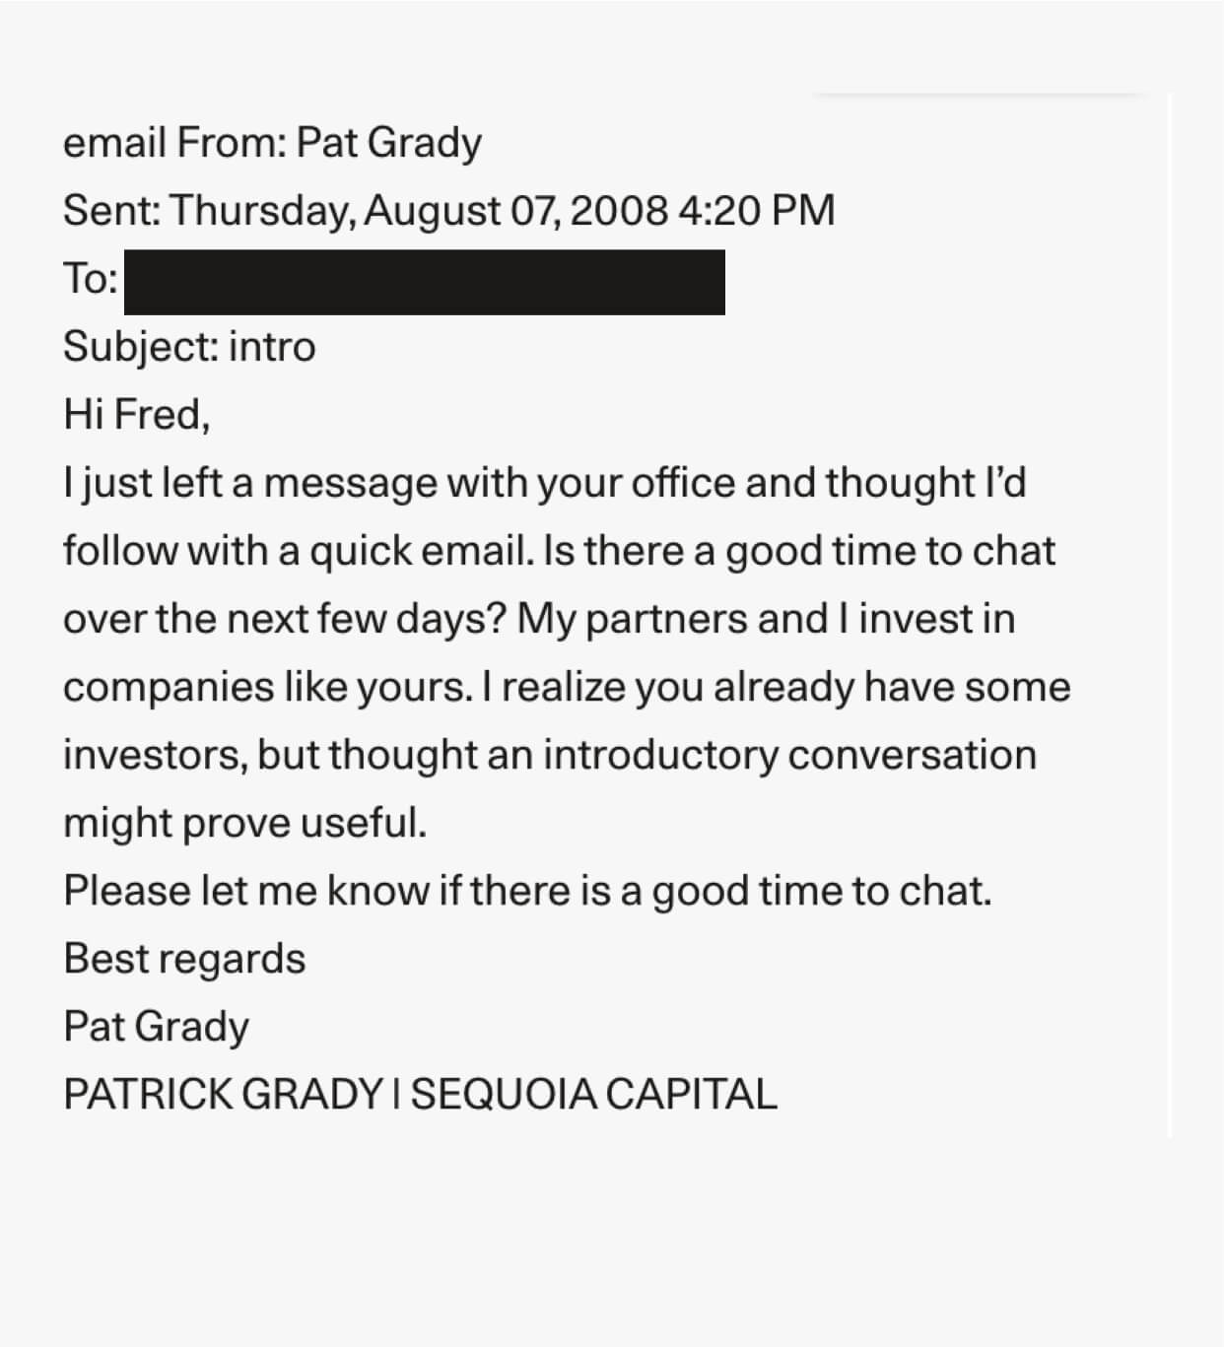This screenshot has width=1224, height=1347.
Task: Click the phrase "might prove useful."
Action: pos(245,823)
